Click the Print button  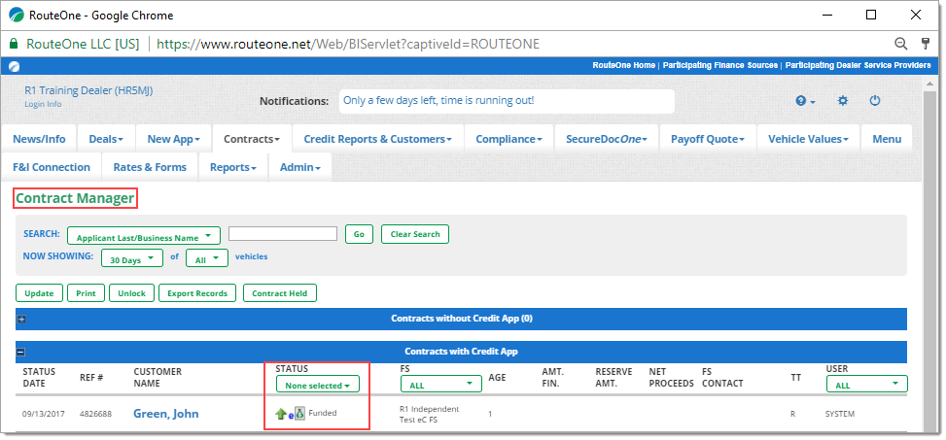coord(86,293)
